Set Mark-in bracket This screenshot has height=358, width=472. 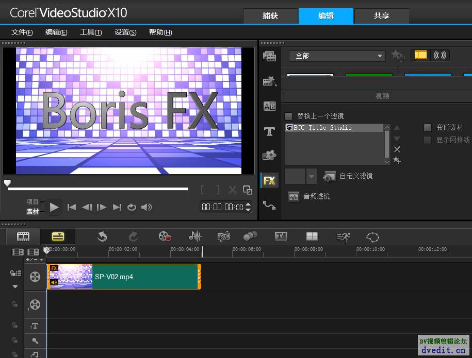203,190
